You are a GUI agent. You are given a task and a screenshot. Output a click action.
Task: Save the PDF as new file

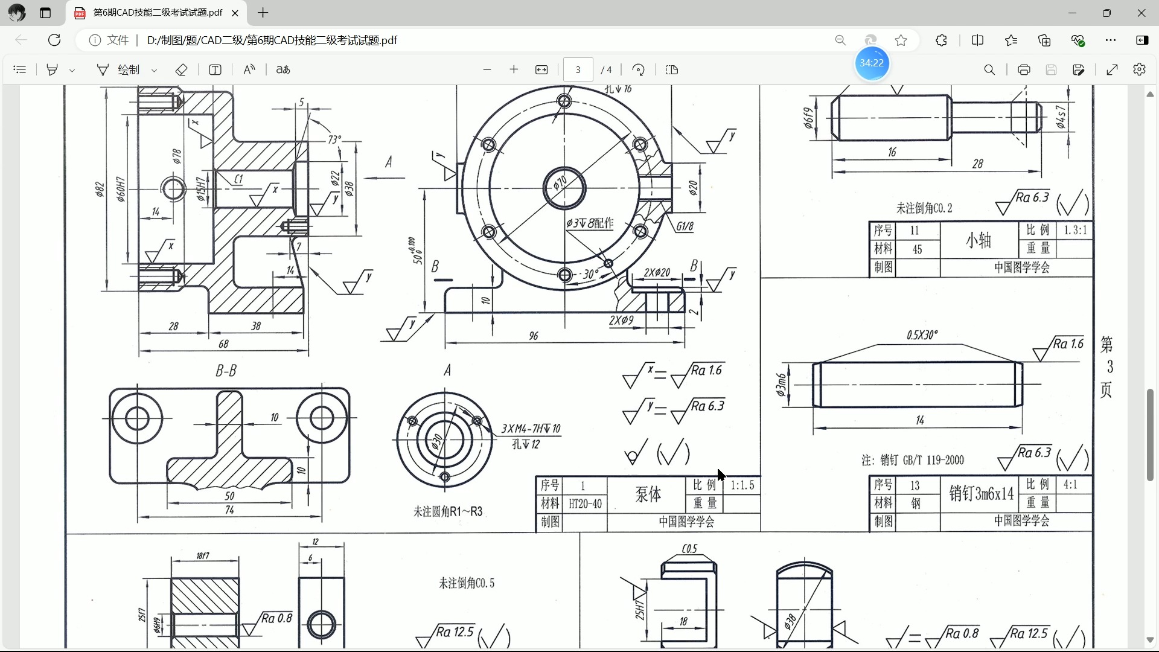coord(1079,69)
